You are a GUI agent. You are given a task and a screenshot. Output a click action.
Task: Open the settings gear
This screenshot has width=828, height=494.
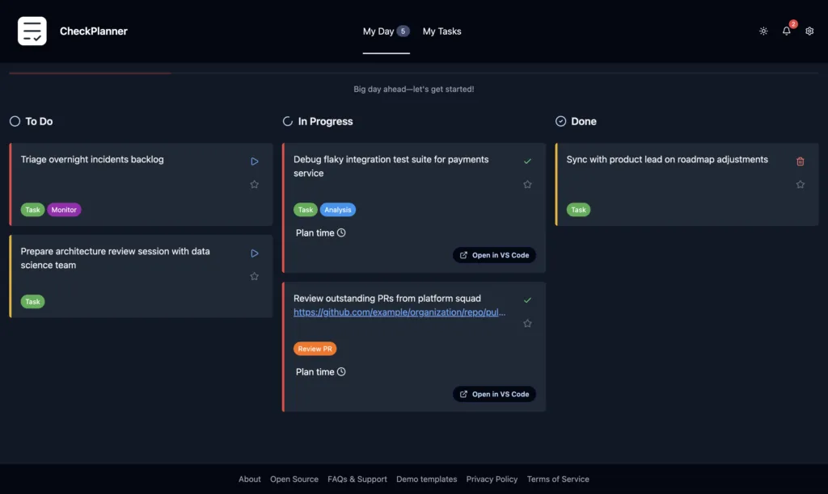click(x=809, y=31)
